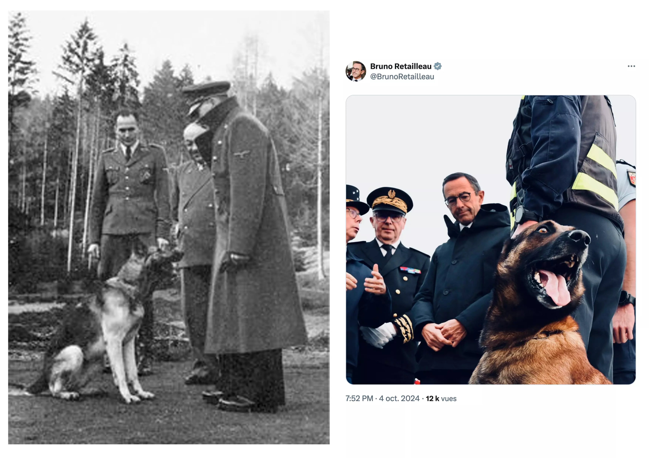Select the 12 k vues view count
This screenshot has width=649, height=458.
pyautogui.click(x=441, y=398)
